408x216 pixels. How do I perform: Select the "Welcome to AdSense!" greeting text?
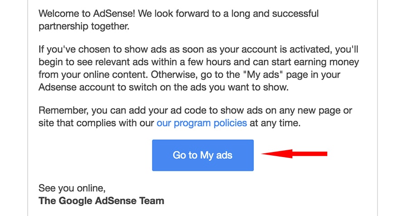click(87, 14)
